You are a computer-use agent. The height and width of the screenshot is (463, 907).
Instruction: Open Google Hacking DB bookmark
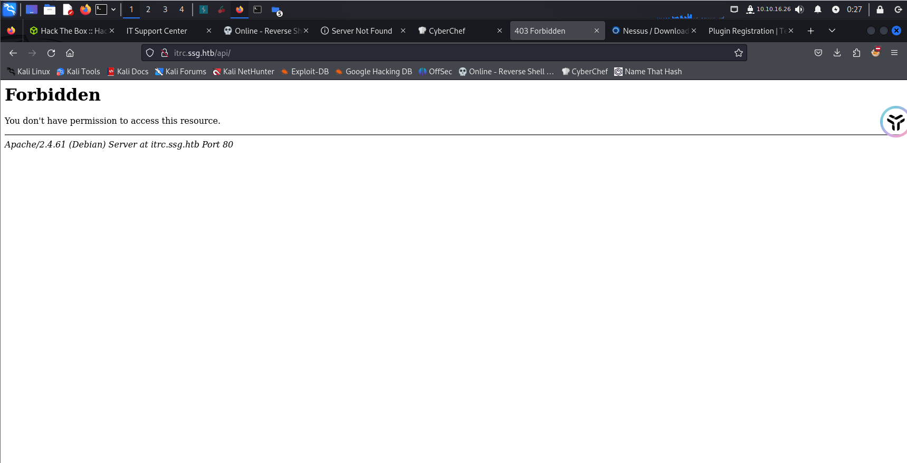(x=373, y=72)
